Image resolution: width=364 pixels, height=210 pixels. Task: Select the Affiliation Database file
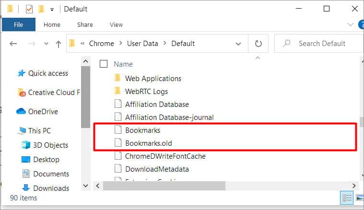(157, 105)
